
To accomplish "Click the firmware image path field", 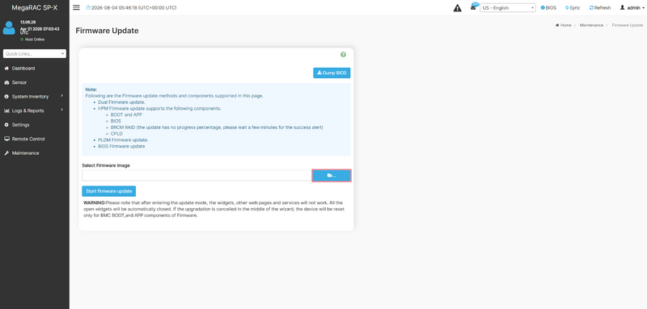I will click(197, 176).
